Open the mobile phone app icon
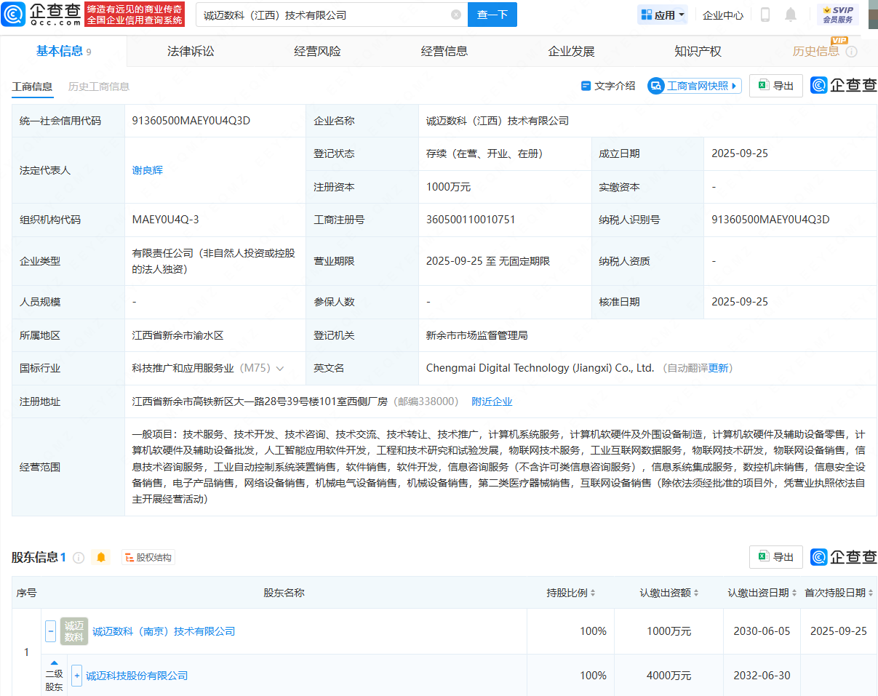This screenshot has height=696, width=878. pyautogui.click(x=765, y=15)
